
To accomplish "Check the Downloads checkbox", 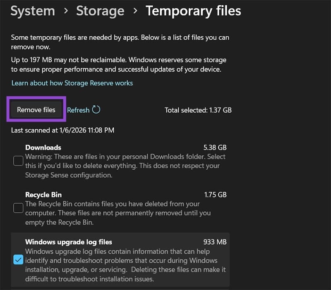I will pos(18,160).
